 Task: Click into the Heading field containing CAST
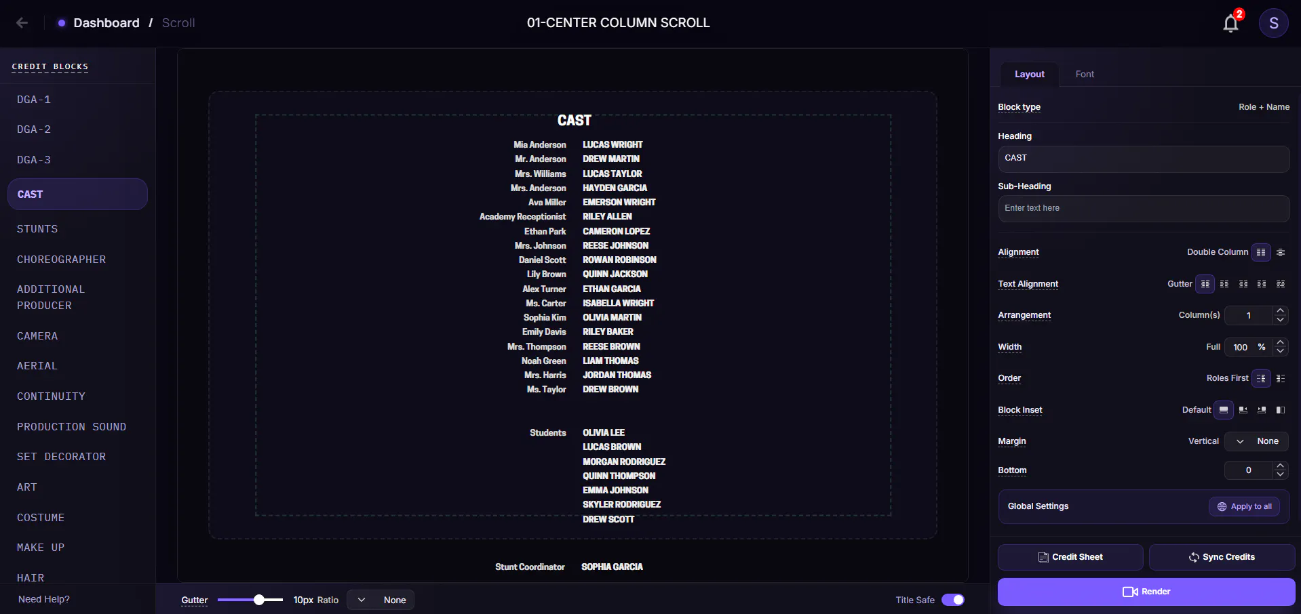coord(1144,159)
